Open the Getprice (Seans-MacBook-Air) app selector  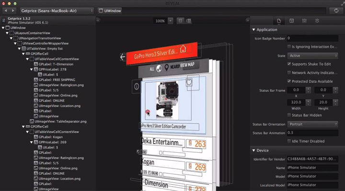pyautogui.click(x=57, y=11)
